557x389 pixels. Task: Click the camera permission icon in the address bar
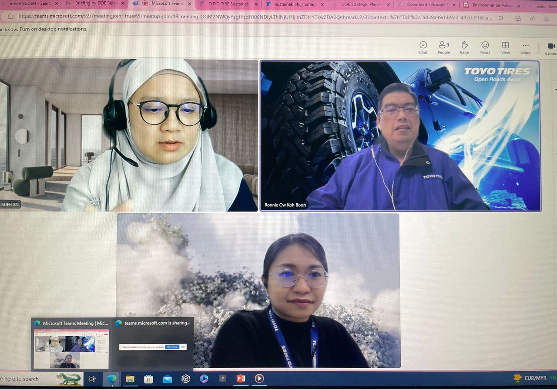(x=501, y=18)
